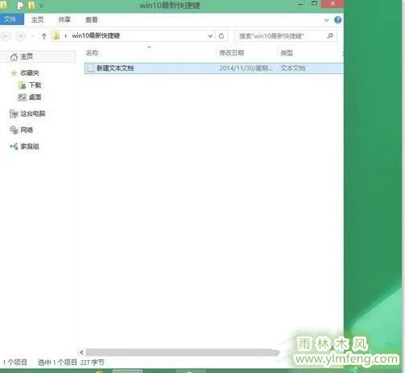Open 家庭组 in navigation pane
The width and height of the screenshot is (405, 373).
(30, 146)
